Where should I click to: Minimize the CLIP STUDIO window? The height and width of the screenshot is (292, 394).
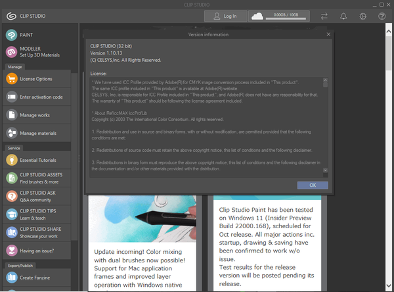pyautogui.click(x=375, y=5)
